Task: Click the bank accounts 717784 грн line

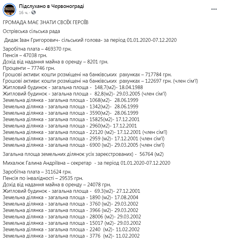Action: click(x=87, y=74)
